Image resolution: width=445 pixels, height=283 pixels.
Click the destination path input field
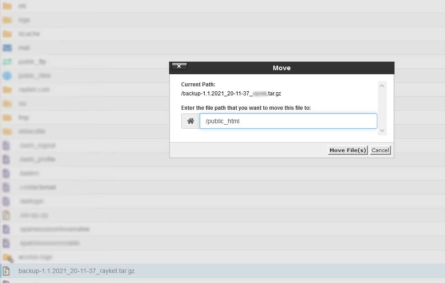click(288, 121)
